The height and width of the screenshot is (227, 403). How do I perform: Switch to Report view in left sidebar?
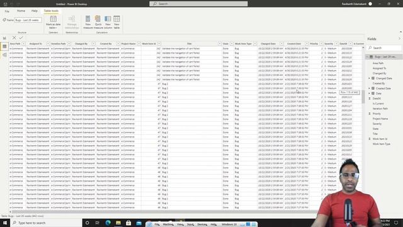[4, 38]
